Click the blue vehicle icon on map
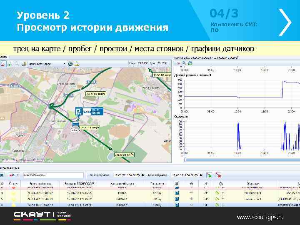Viewport: 300px width, 225px height. (76, 124)
